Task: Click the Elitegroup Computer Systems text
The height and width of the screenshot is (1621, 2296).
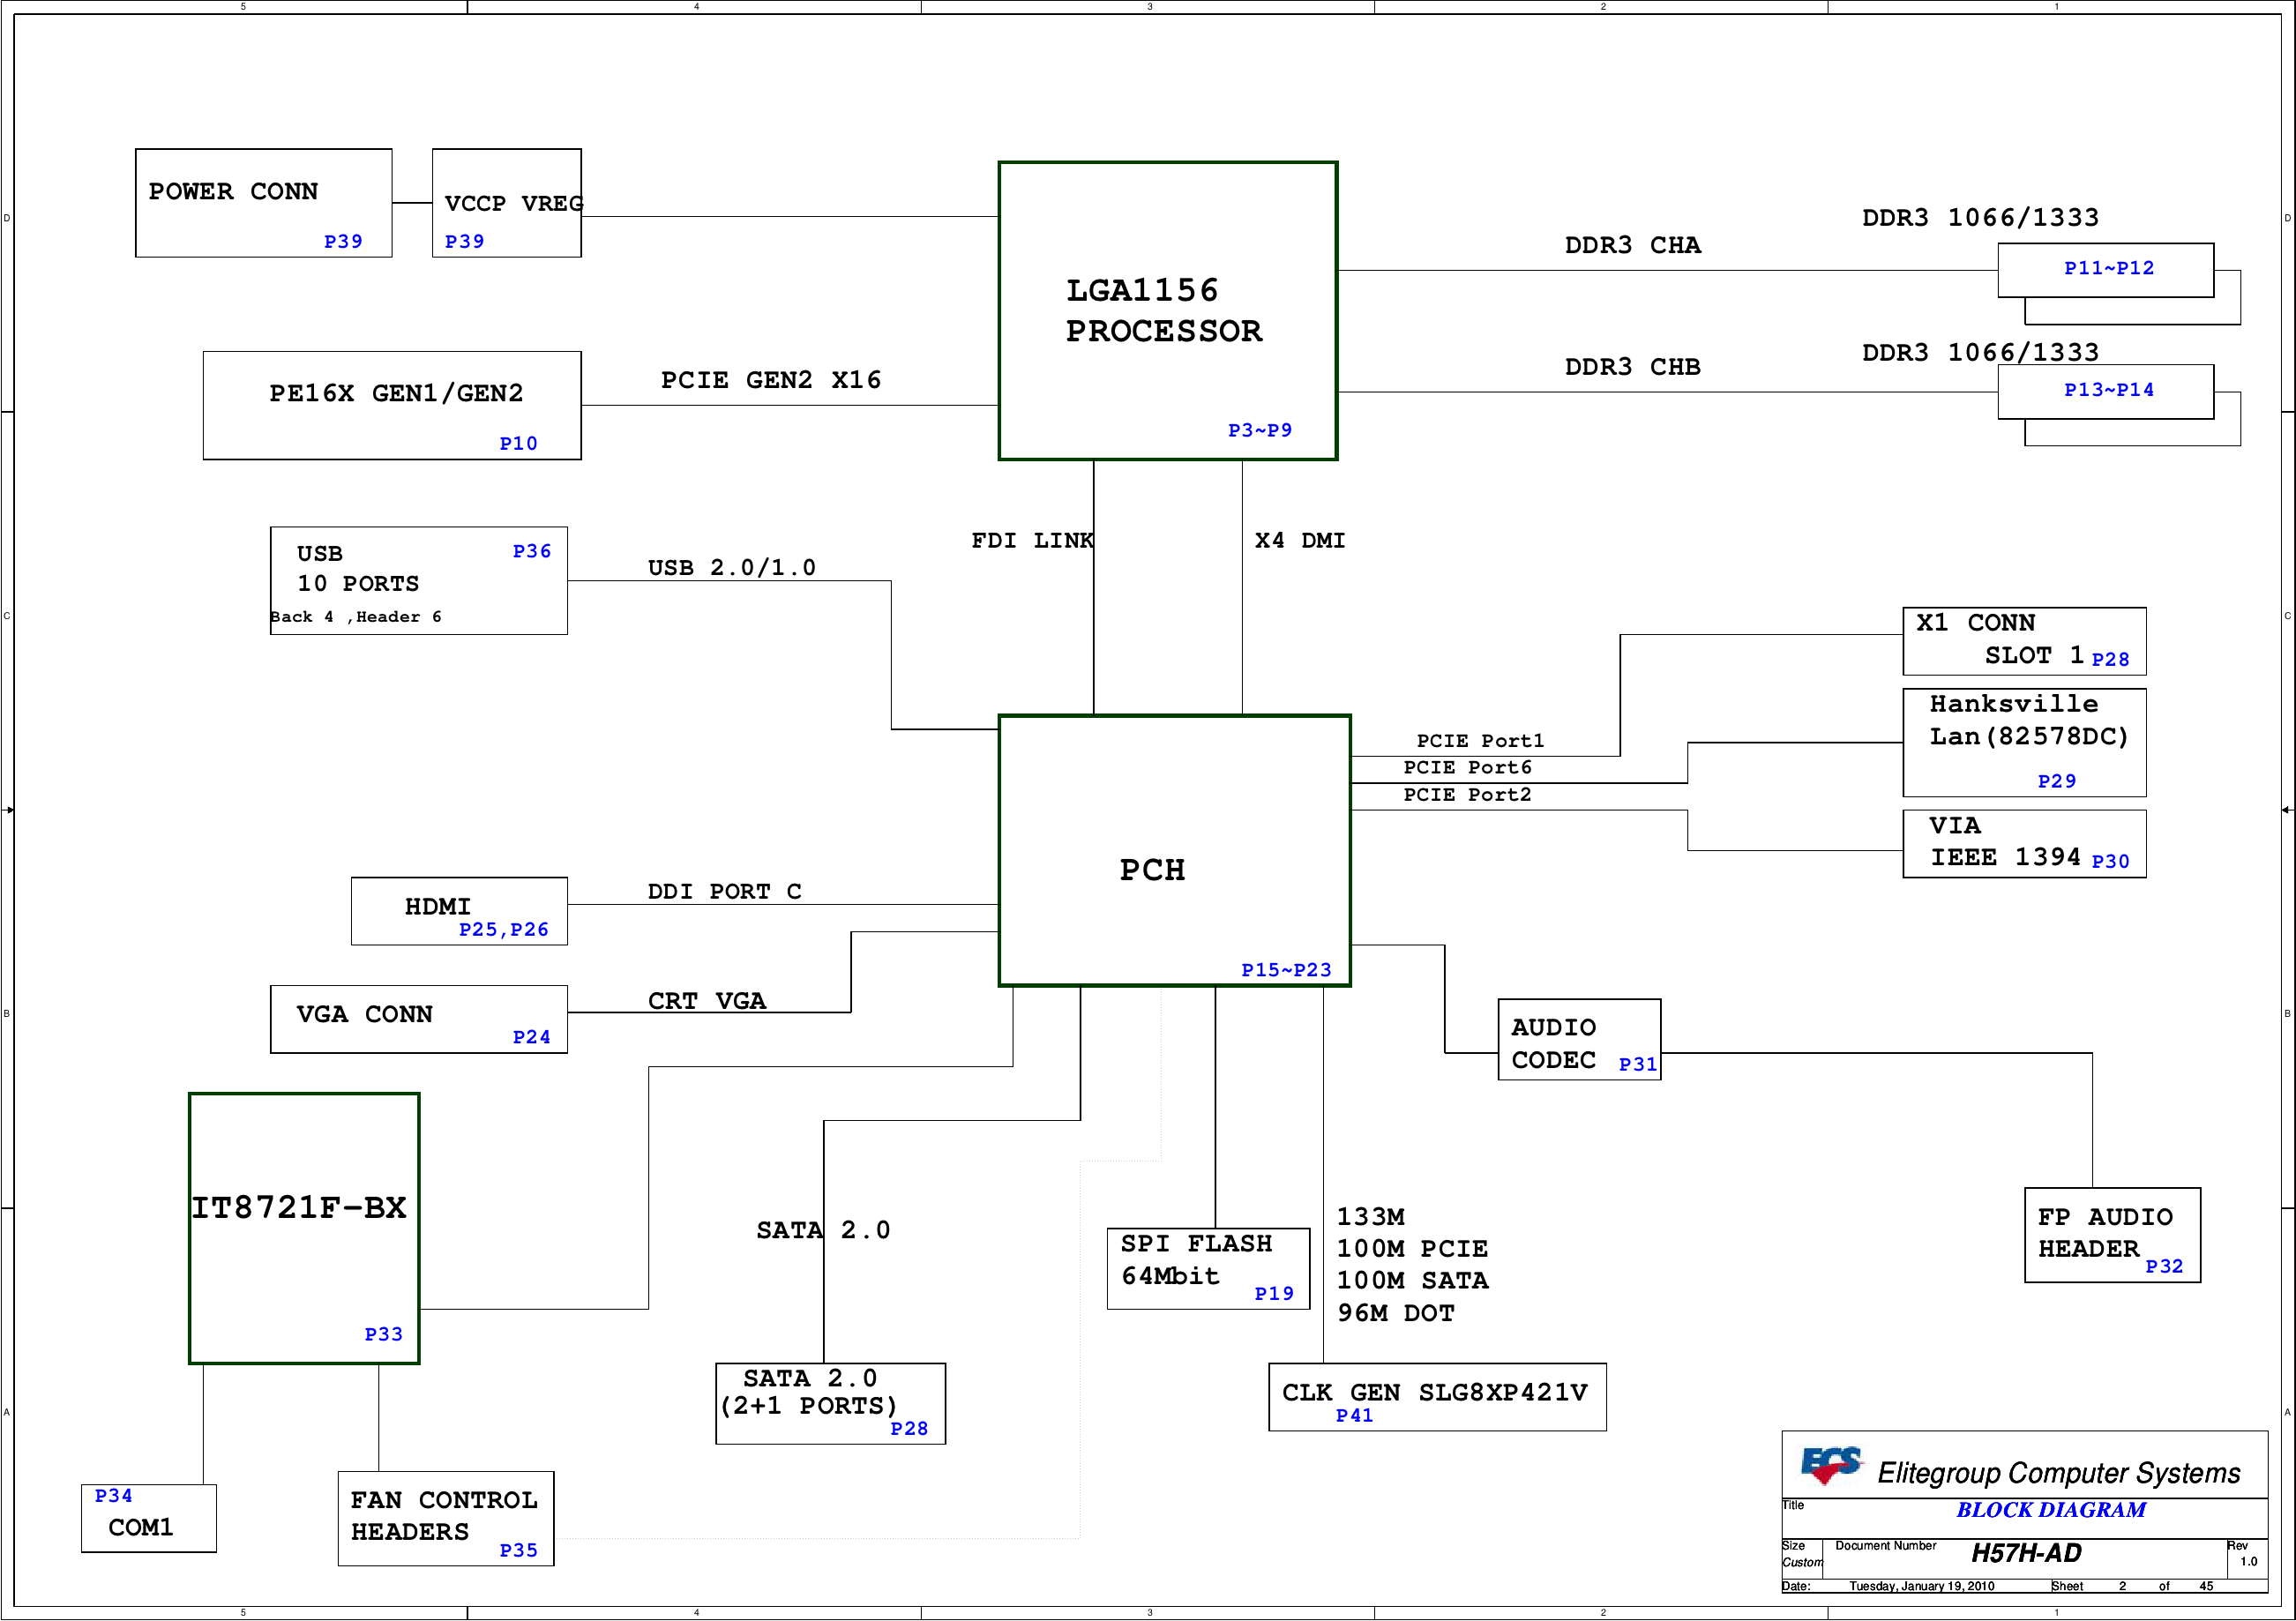Action: pyautogui.click(x=2059, y=1473)
